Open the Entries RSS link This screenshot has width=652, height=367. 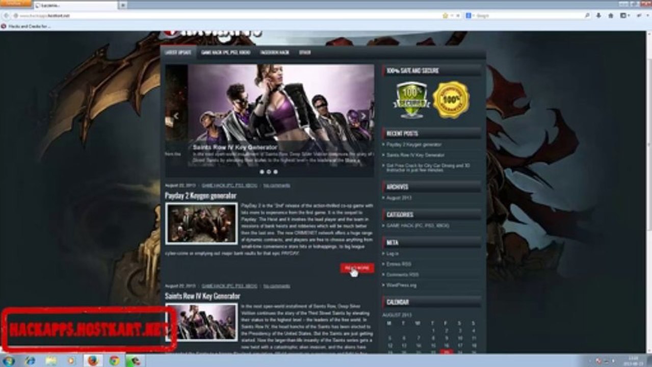pyautogui.click(x=399, y=264)
